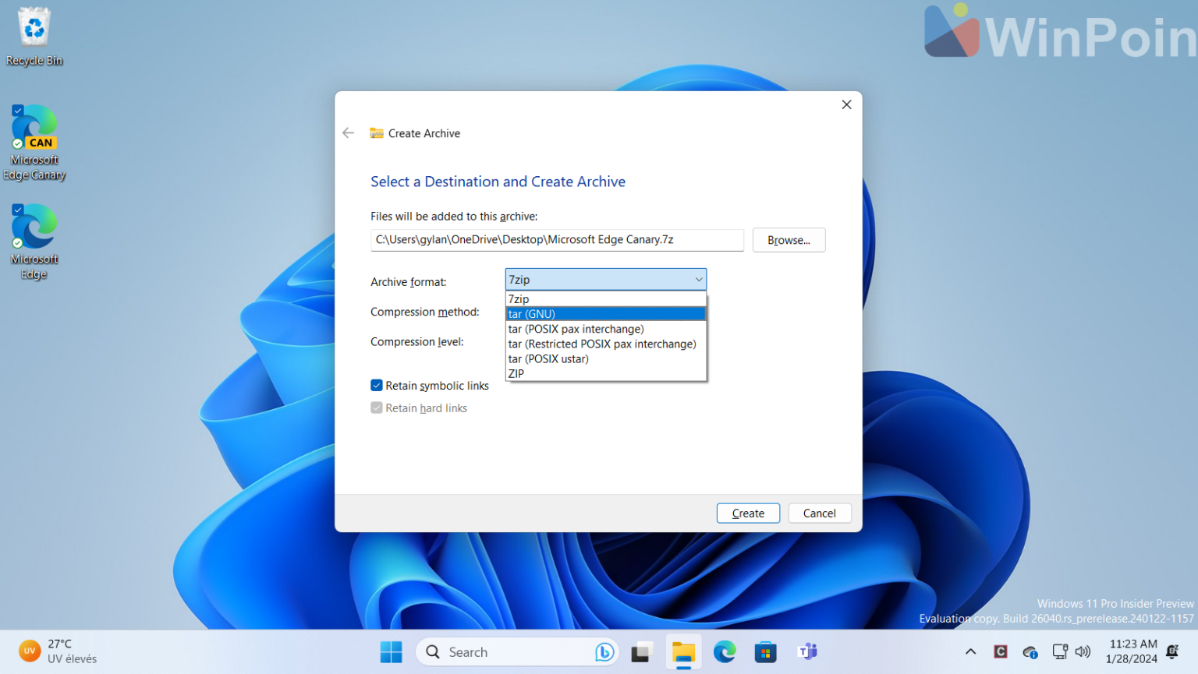This screenshot has width=1198, height=674.
Task: Pick tar (Restricted POSIX pax interchange) option
Action: (601, 344)
